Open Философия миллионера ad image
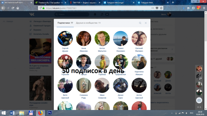The height and width of the screenshot is (116, 207). (x=41, y=51)
